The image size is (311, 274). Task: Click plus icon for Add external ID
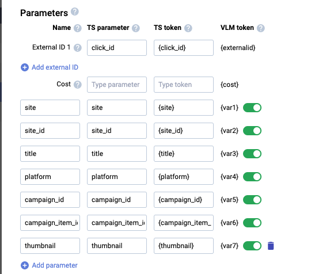tap(25, 67)
